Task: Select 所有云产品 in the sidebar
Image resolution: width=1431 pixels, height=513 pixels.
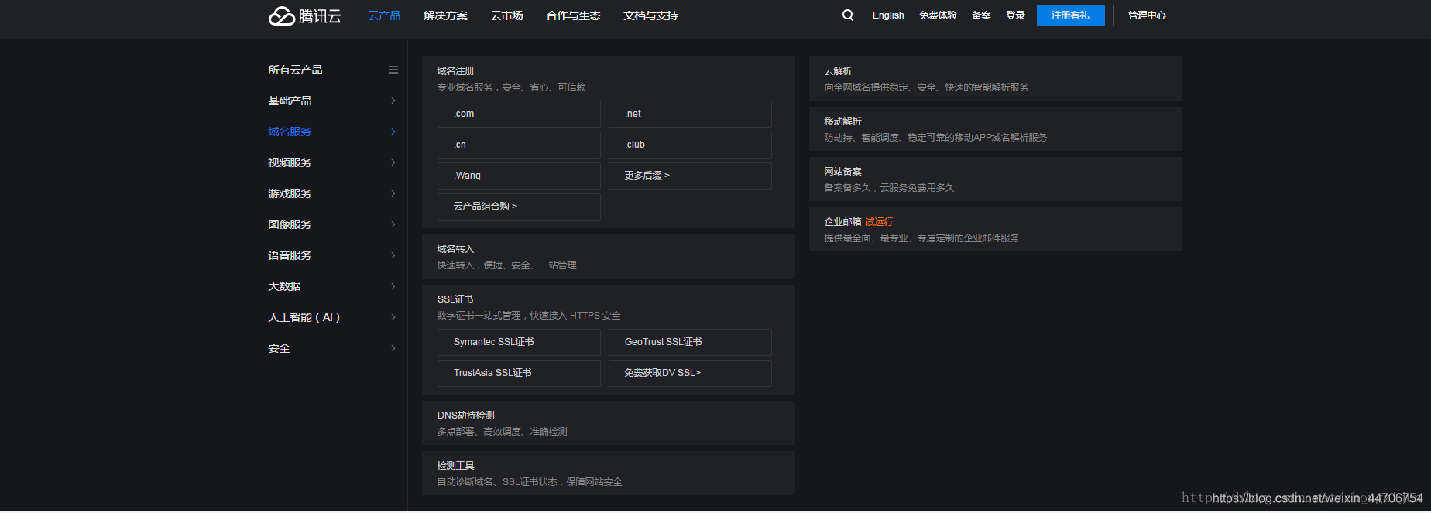Action: [x=295, y=70]
